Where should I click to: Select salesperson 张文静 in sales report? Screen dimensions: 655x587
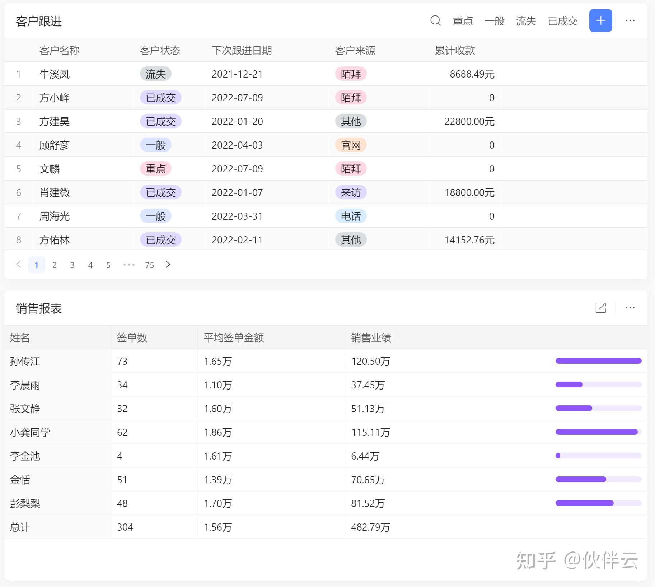click(x=25, y=409)
